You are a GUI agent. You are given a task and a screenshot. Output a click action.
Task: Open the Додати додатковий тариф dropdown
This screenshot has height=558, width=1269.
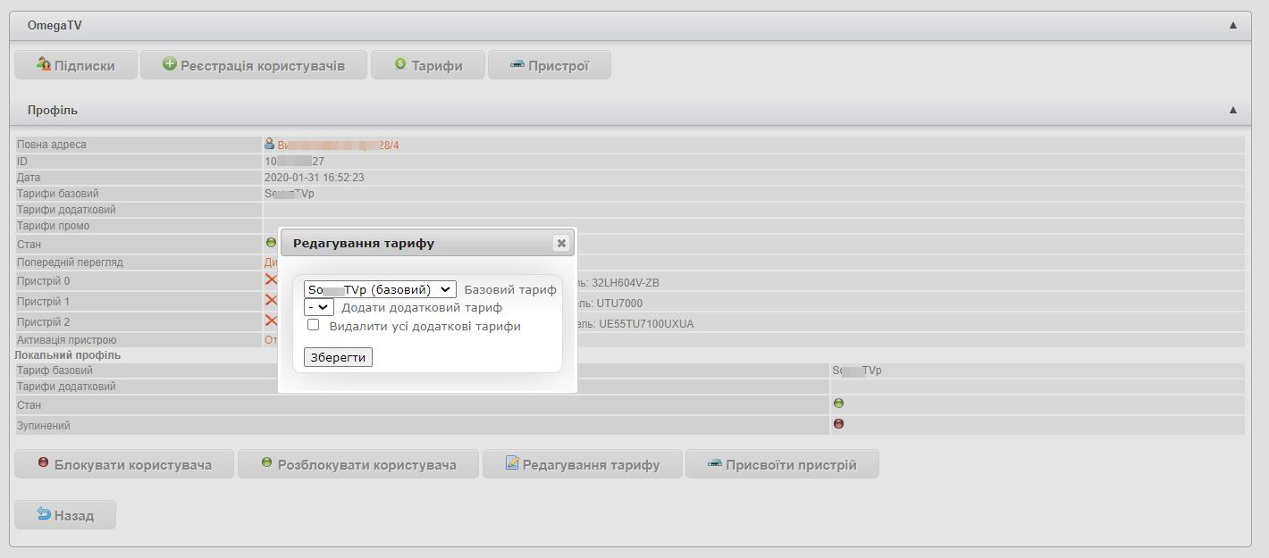(x=318, y=307)
